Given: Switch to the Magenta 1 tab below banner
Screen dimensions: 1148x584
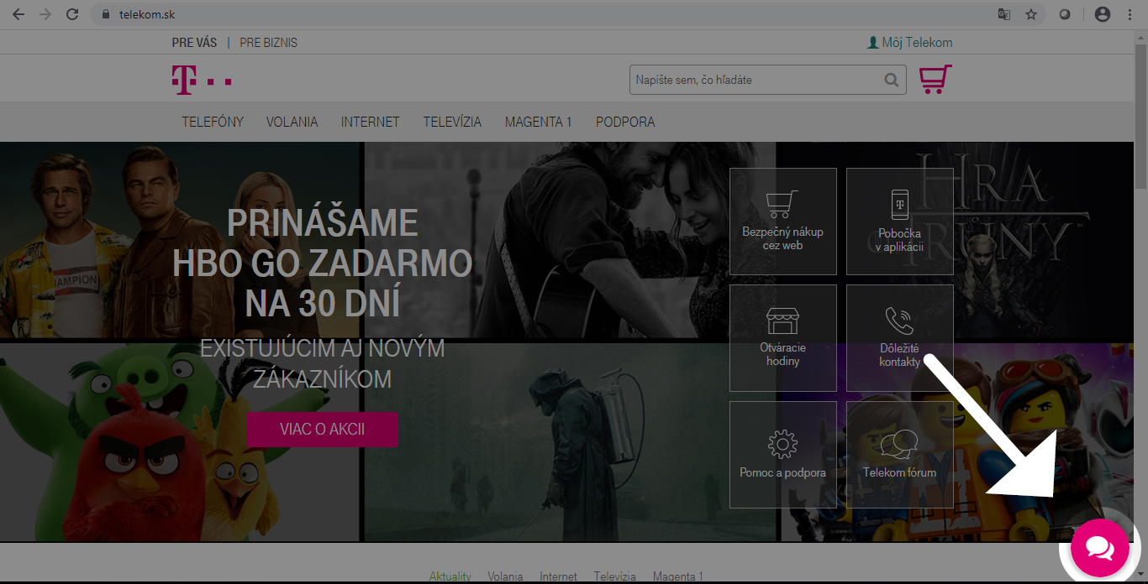Looking at the screenshot, I should pyautogui.click(x=678, y=576).
